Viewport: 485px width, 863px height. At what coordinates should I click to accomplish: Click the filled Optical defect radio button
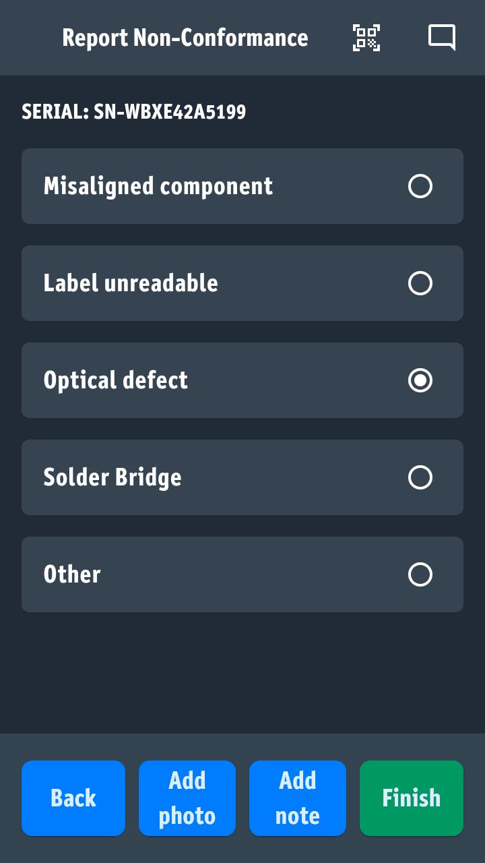(420, 380)
